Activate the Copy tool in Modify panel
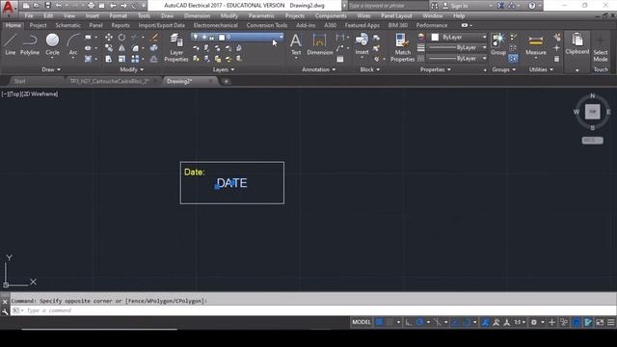This screenshot has width=617, height=347. tap(109, 48)
